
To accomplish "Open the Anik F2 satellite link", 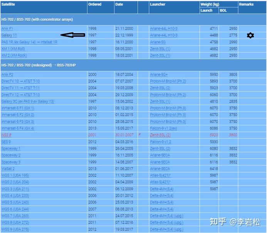I will point(7,75).
